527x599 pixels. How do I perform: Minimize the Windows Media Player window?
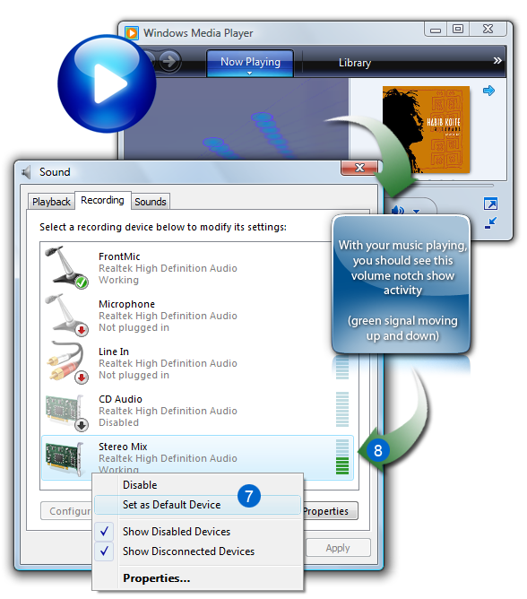tap(436, 30)
